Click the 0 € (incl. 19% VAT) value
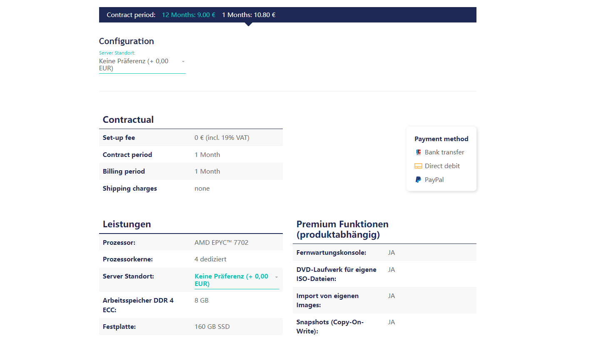 222,138
